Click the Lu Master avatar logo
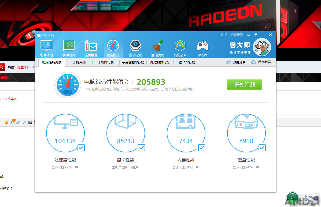The height and width of the screenshot is (207, 321). click(x=262, y=47)
